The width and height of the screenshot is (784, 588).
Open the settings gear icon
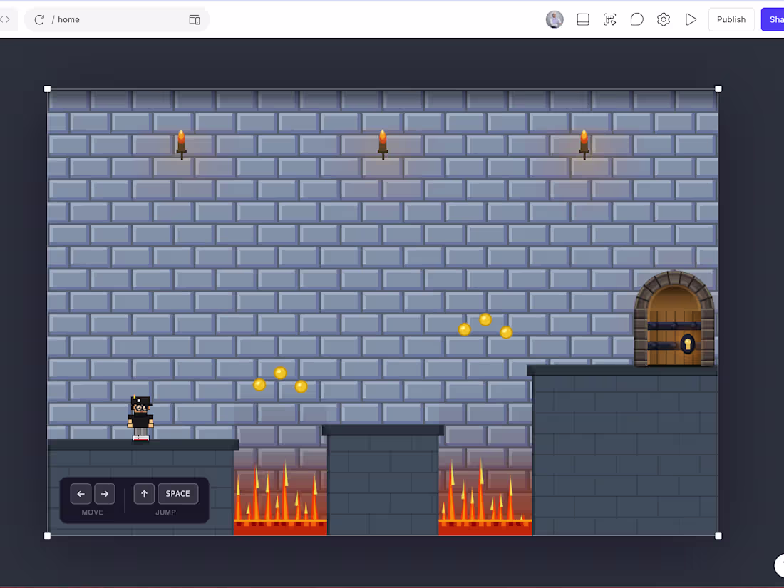coord(664,19)
